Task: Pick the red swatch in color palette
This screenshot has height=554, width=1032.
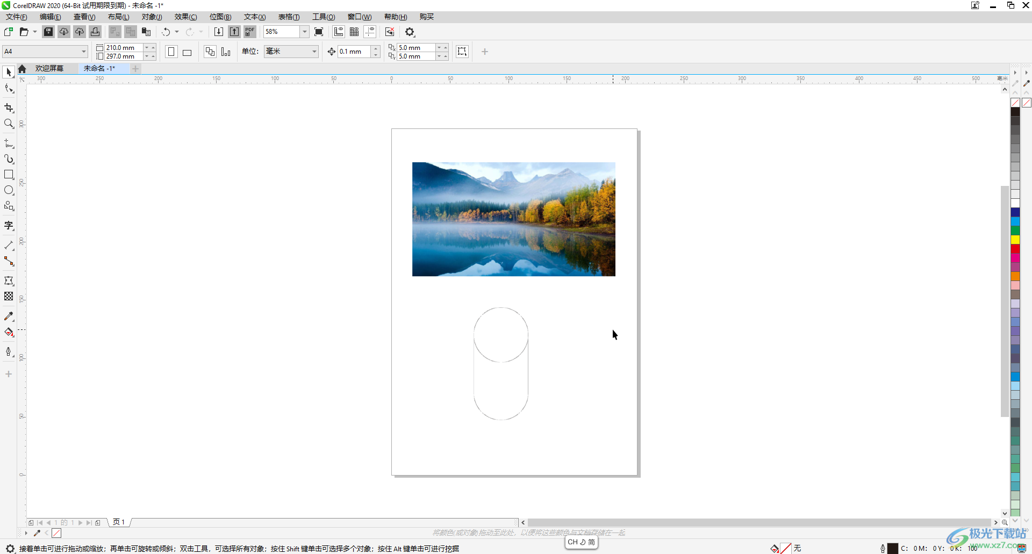Action: (x=1015, y=248)
